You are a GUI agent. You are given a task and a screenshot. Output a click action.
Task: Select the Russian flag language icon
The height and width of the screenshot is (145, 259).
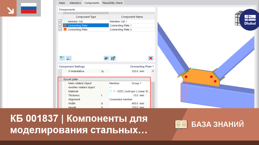[29, 8]
